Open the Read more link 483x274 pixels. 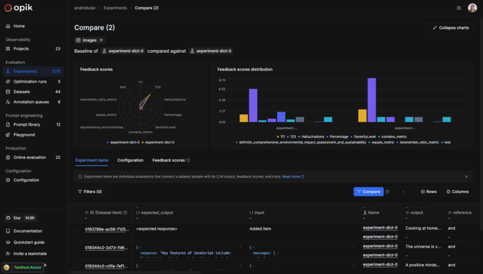[x=292, y=177]
